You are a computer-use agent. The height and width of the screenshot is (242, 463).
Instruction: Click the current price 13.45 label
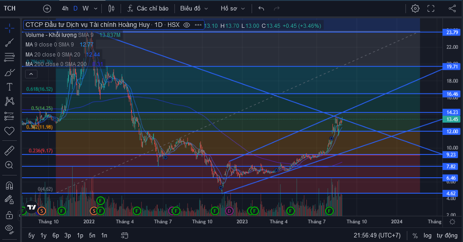pos(452,119)
